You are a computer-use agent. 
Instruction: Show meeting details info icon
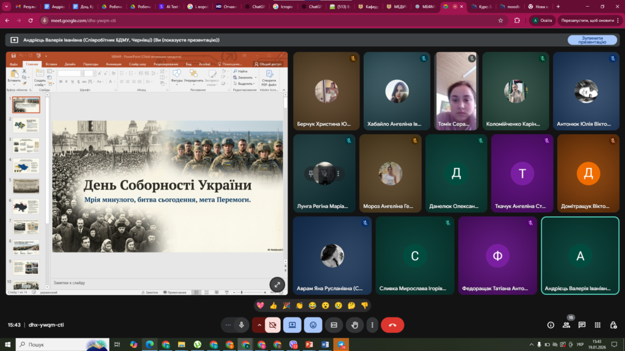pyautogui.click(x=551, y=325)
